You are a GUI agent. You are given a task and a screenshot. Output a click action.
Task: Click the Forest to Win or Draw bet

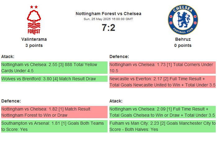54,112
